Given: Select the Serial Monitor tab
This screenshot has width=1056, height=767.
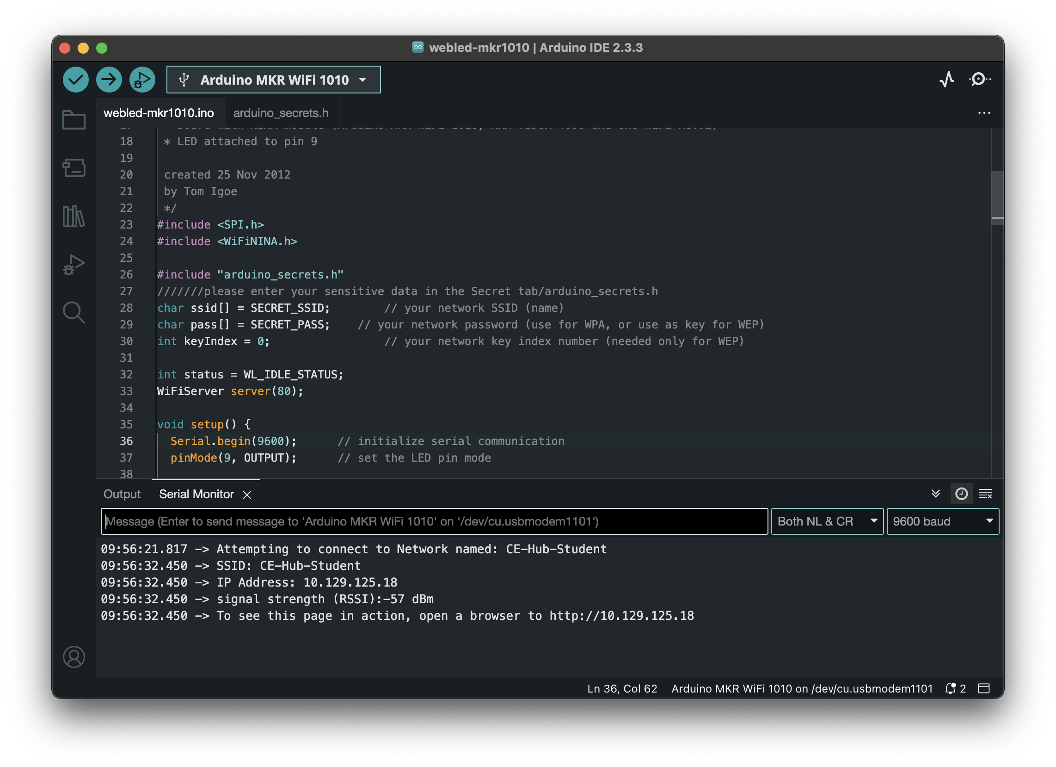Looking at the screenshot, I should tap(196, 495).
